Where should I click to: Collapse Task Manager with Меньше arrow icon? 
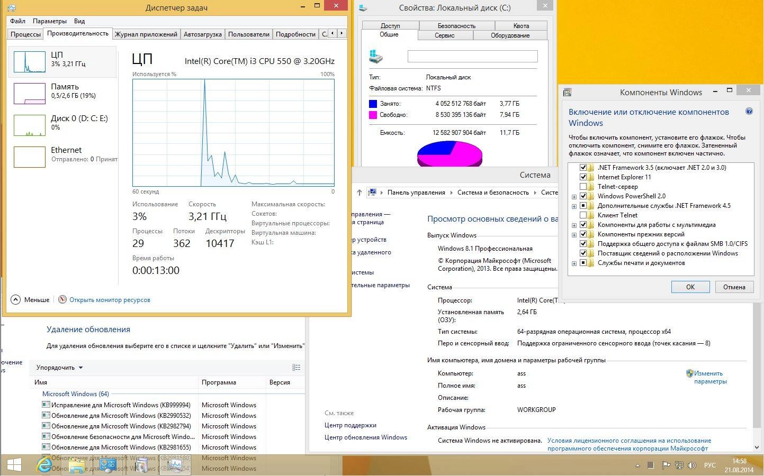[15, 299]
